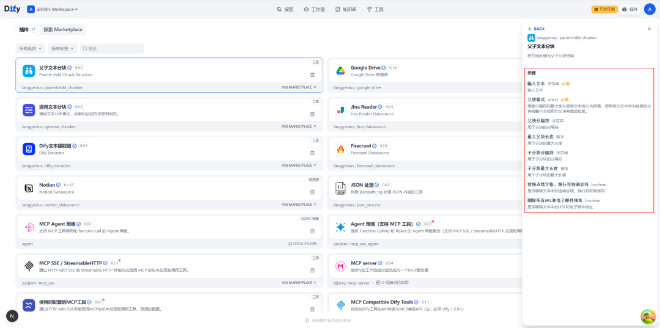Open ai408's Workspace dropdown

coord(53,9)
